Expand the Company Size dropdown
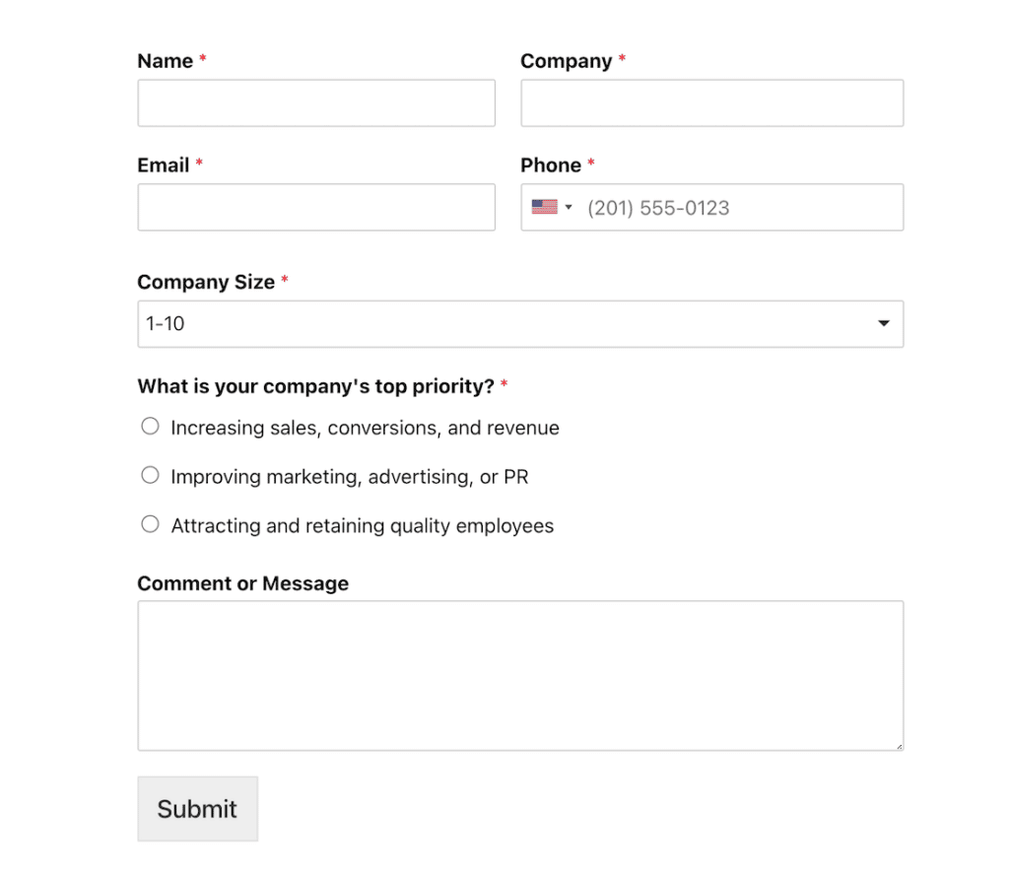 tap(519, 323)
